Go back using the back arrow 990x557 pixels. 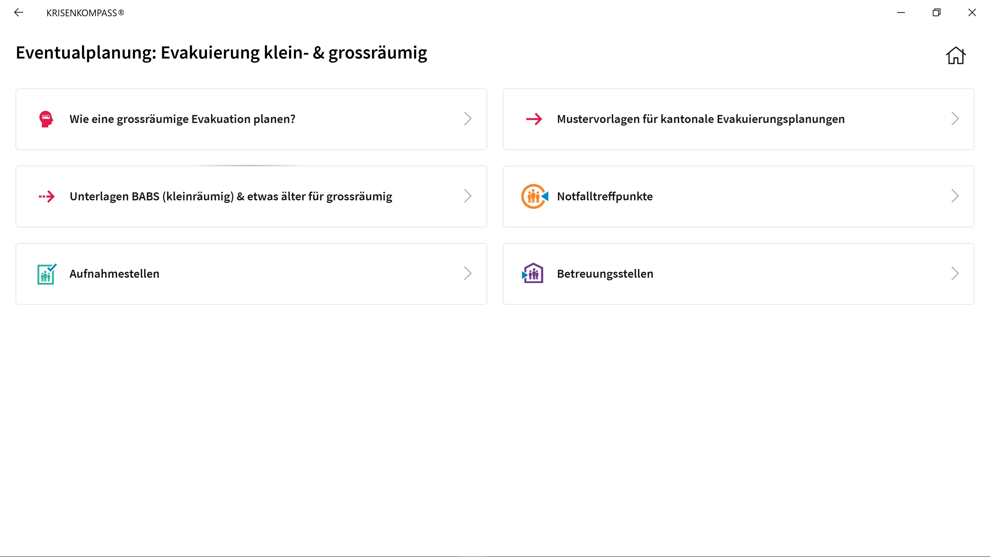click(19, 13)
